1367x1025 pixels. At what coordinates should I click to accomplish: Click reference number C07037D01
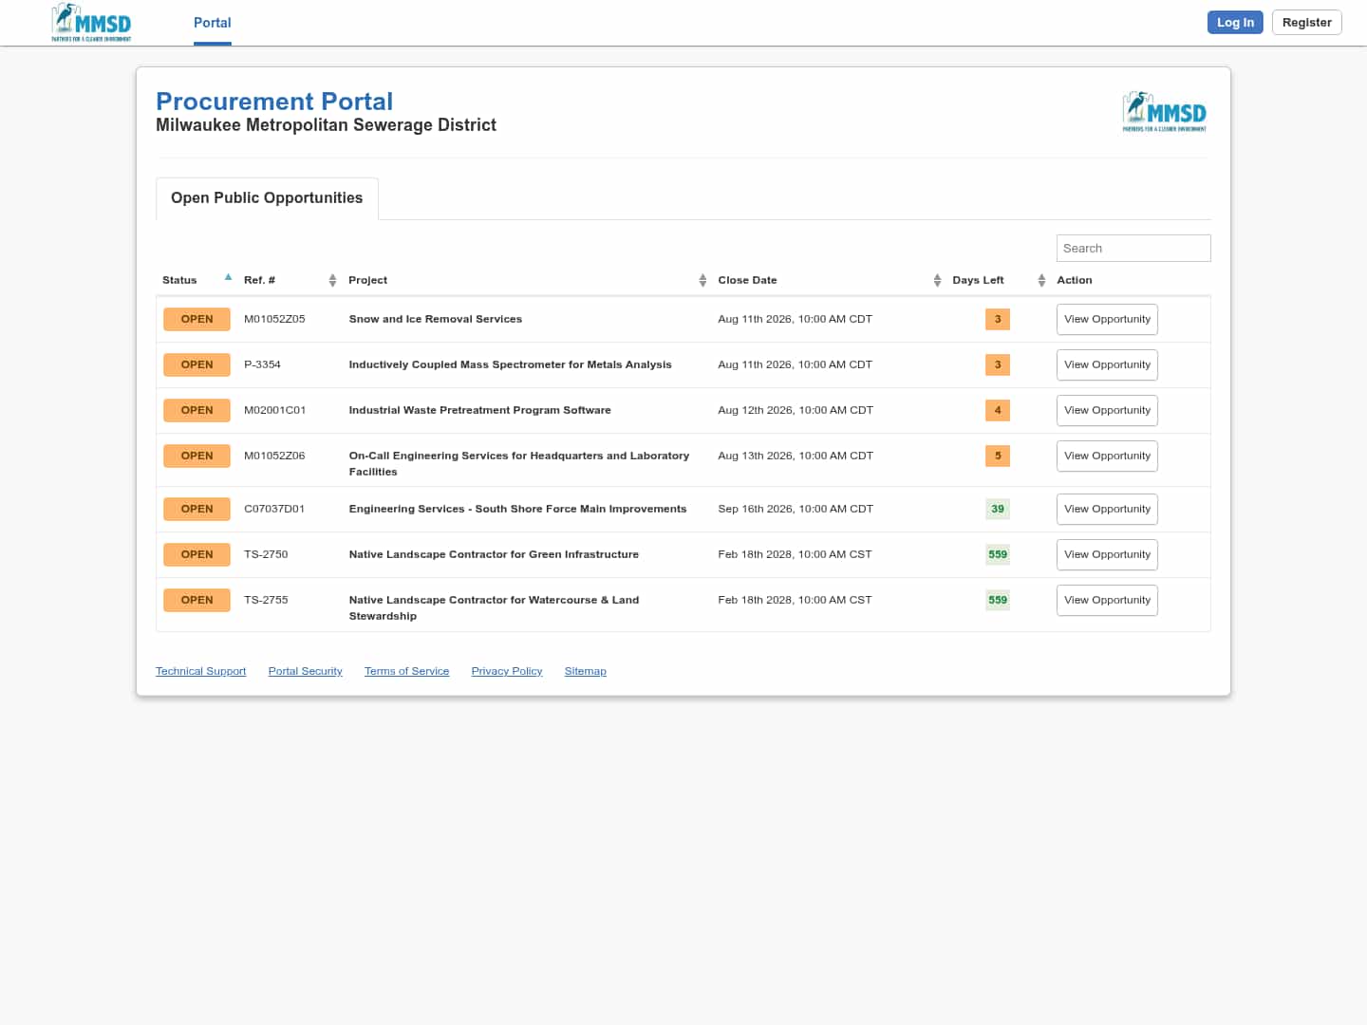(x=274, y=509)
